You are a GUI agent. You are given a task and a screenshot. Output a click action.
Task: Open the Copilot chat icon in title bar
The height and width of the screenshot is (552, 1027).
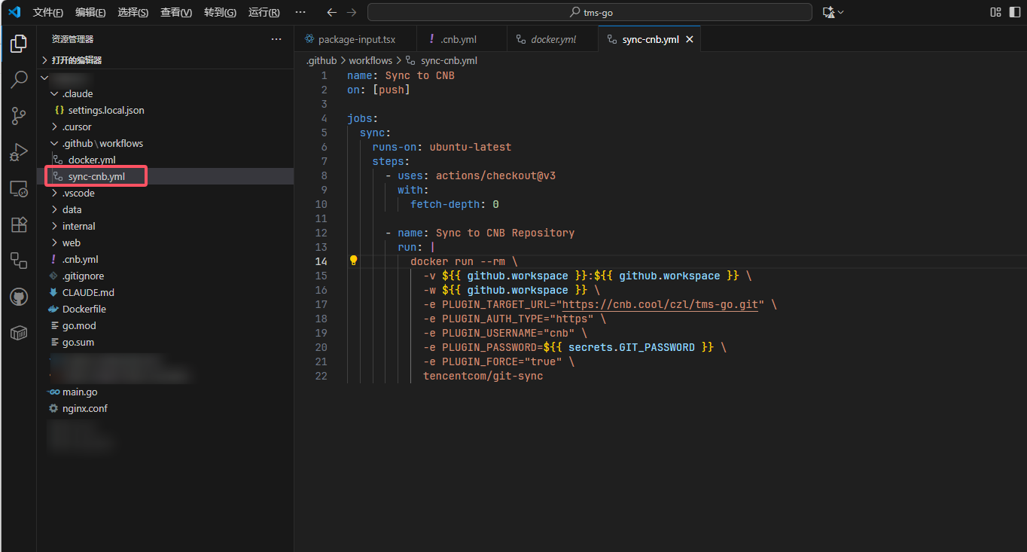point(828,12)
